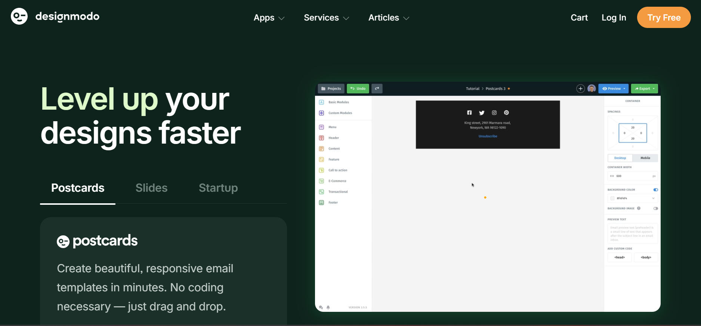
Task: Click the postcards logo in the card
Action: pos(97,241)
